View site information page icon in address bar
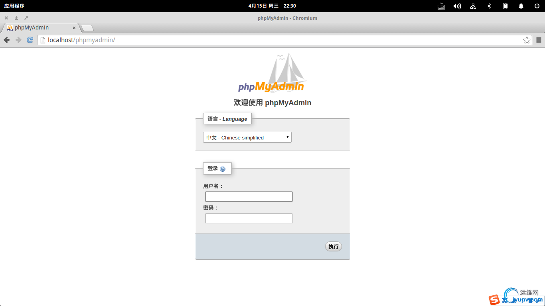The image size is (545, 306). (x=43, y=40)
